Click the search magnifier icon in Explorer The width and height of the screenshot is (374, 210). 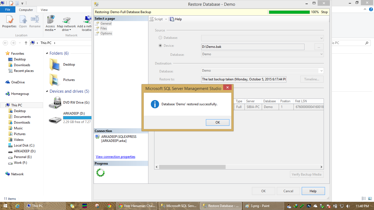click(367, 43)
